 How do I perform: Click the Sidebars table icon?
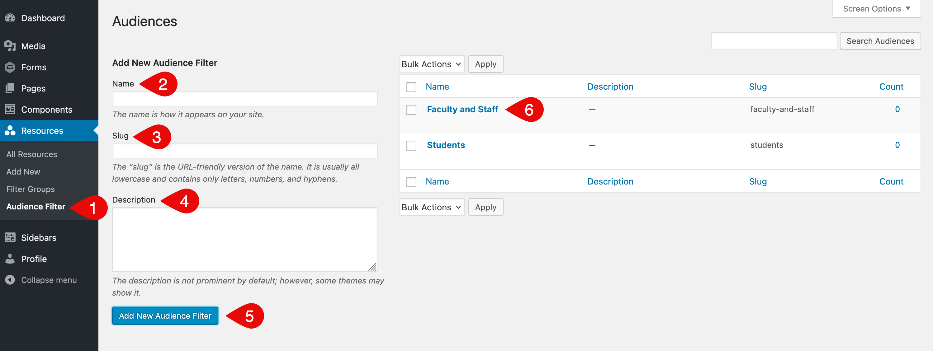coord(10,237)
